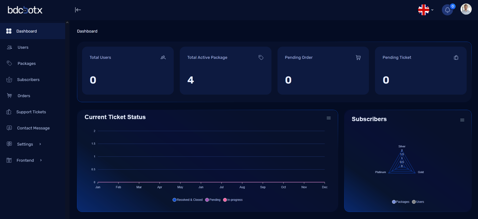
Task: Open the user profile avatar
Action: pos(466,9)
